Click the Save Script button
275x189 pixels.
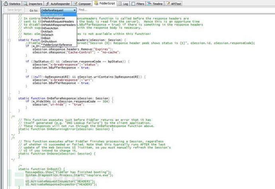pyautogui.click(x=14, y=10)
